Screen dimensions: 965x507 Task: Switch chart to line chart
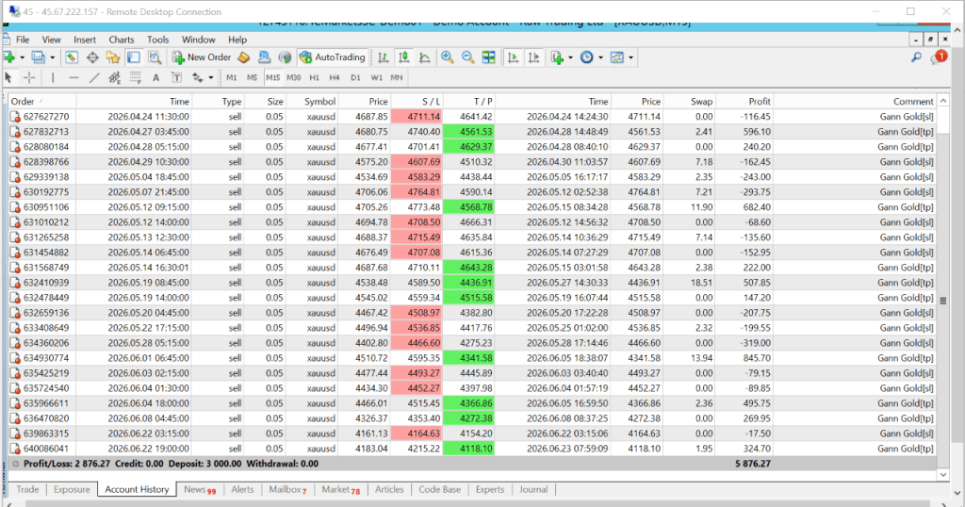coord(425,57)
